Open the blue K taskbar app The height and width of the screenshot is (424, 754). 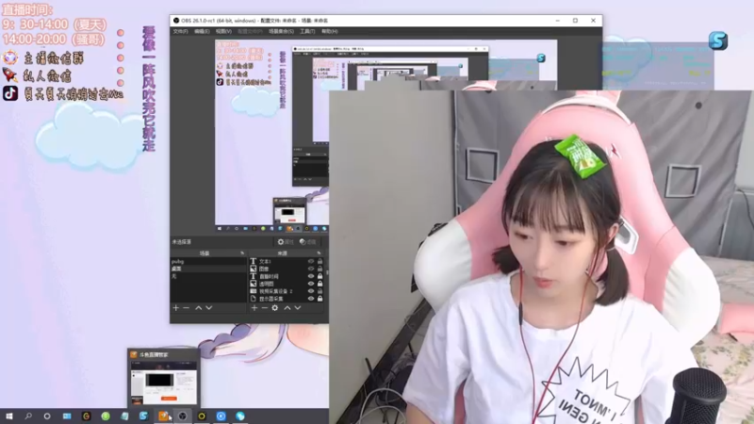(221, 416)
